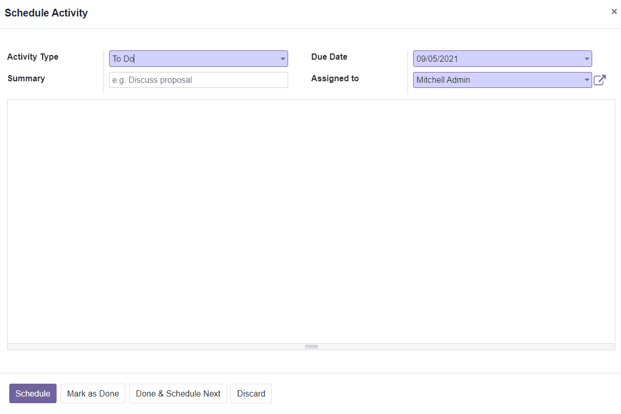Screen dimensions: 621x414
Task: Click the Assigned to dropdown arrow
Action: [587, 80]
